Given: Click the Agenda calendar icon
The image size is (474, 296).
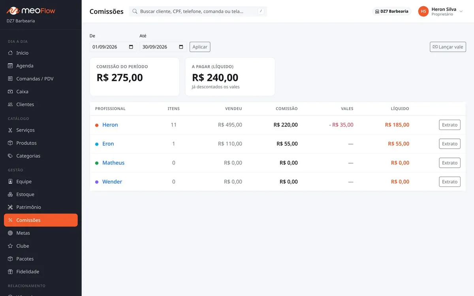Looking at the screenshot, I should click(10, 66).
